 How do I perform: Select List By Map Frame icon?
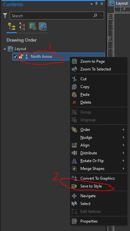(32, 26)
